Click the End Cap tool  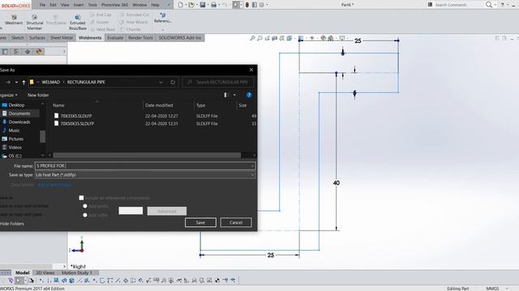(x=101, y=15)
